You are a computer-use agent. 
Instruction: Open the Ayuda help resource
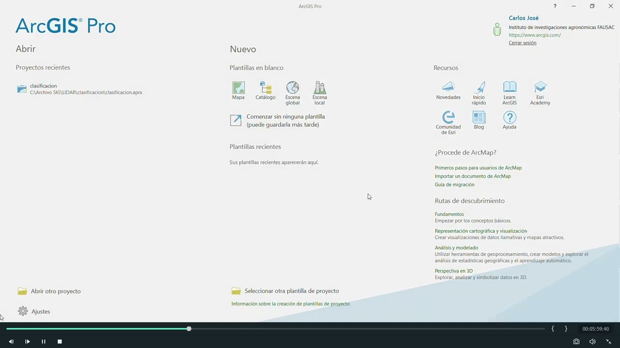tap(510, 120)
